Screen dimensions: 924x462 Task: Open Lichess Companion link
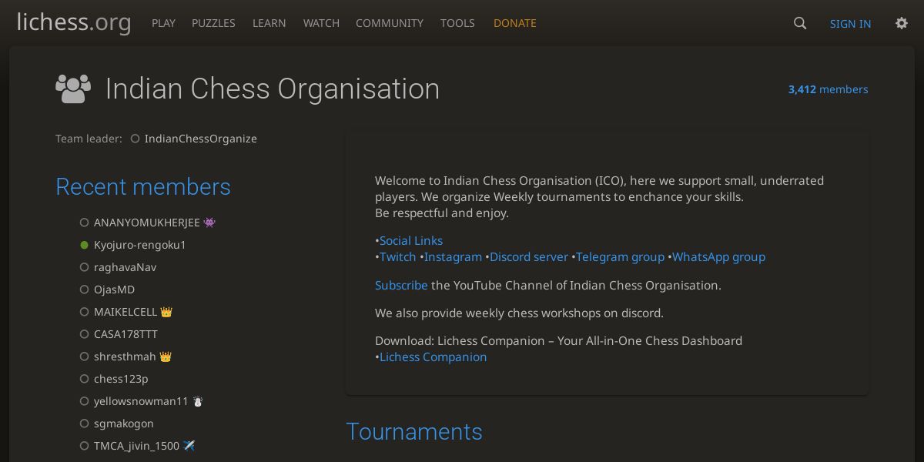pos(433,357)
